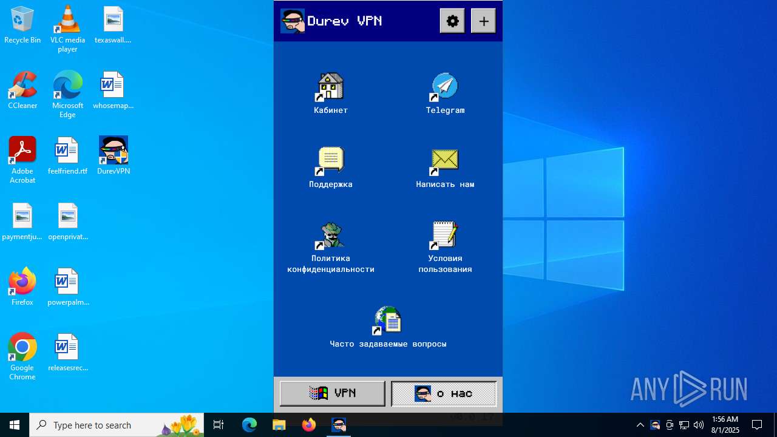
Task: Open Политика конфиденциальности spy icon
Action: [x=331, y=235]
